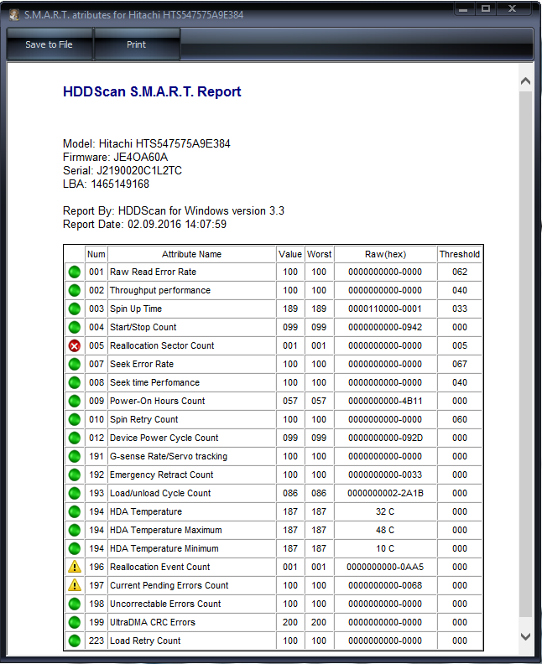Click the scroll down arrow
Viewport: 542px width, 664px height.
525,636
